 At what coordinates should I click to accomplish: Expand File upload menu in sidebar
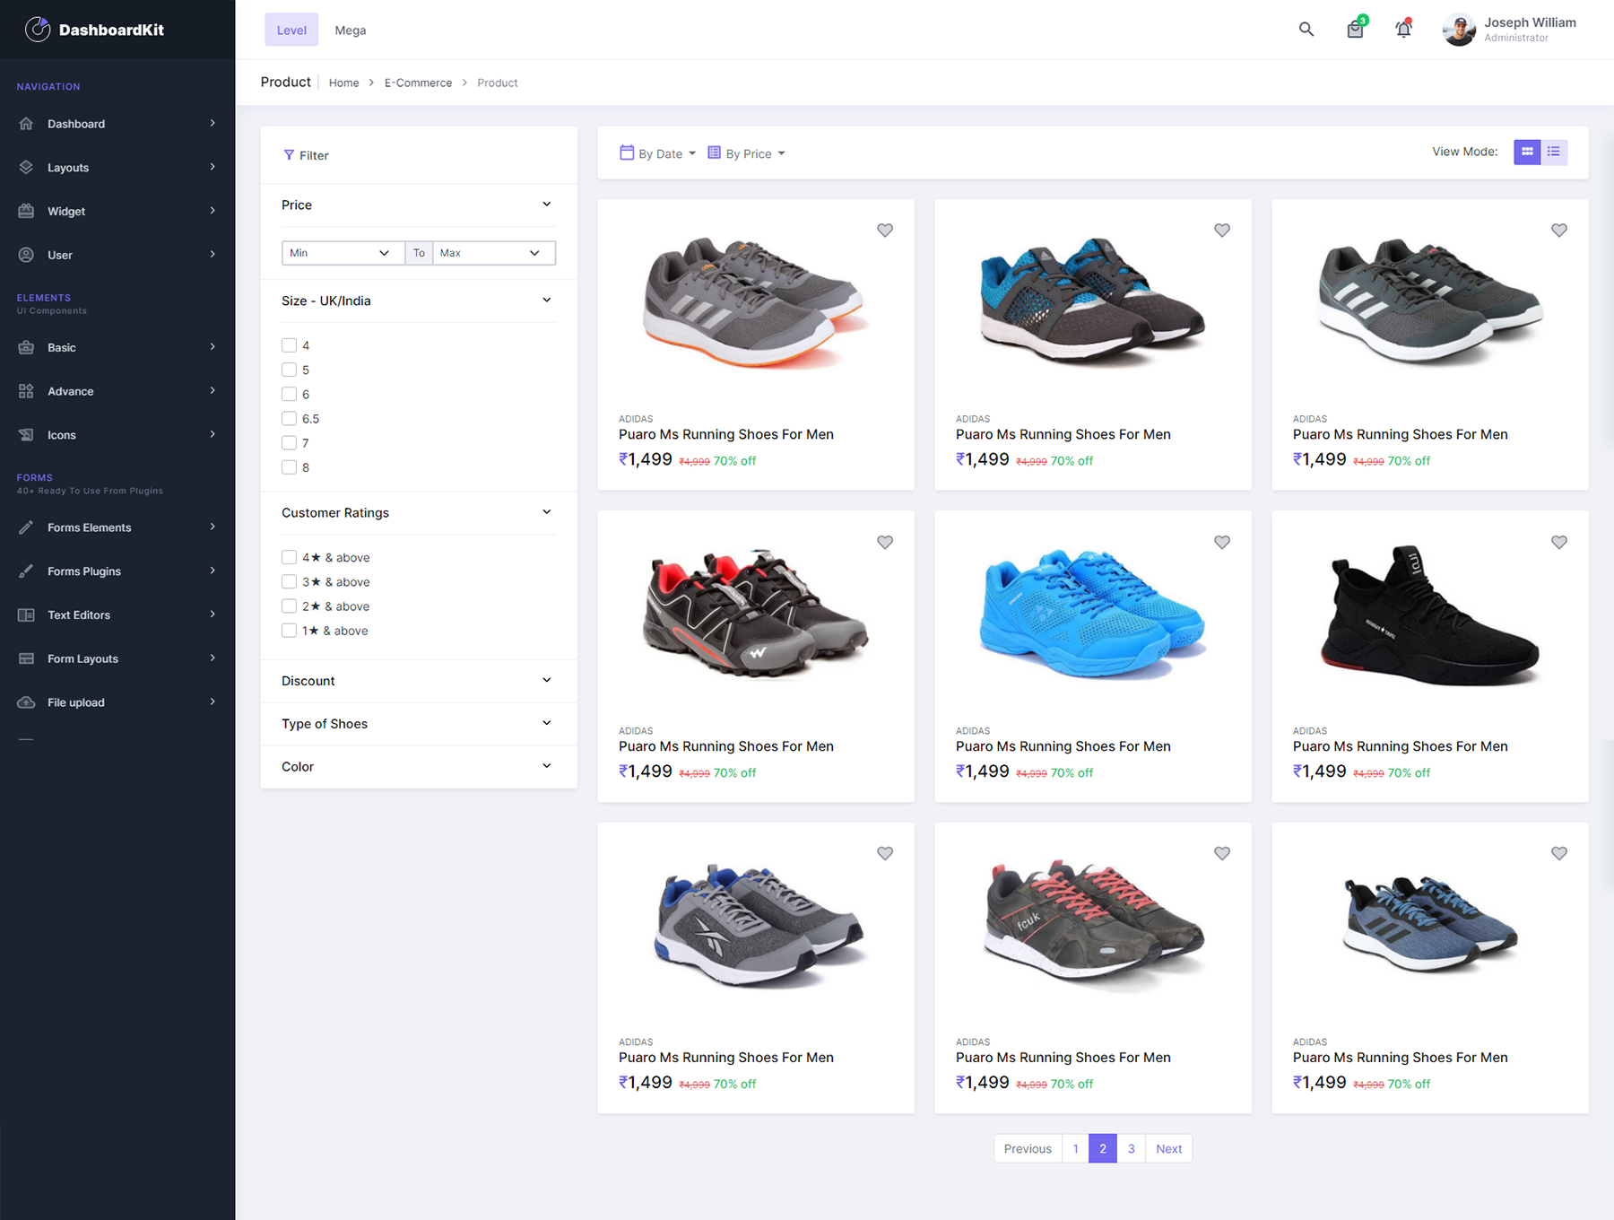click(213, 701)
